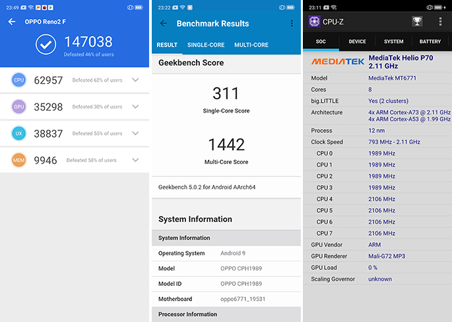The height and width of the screenshot is (322, 452).
Task: Tap the back arrow in Benchmark Results
Action: click(x=164, y=24)
